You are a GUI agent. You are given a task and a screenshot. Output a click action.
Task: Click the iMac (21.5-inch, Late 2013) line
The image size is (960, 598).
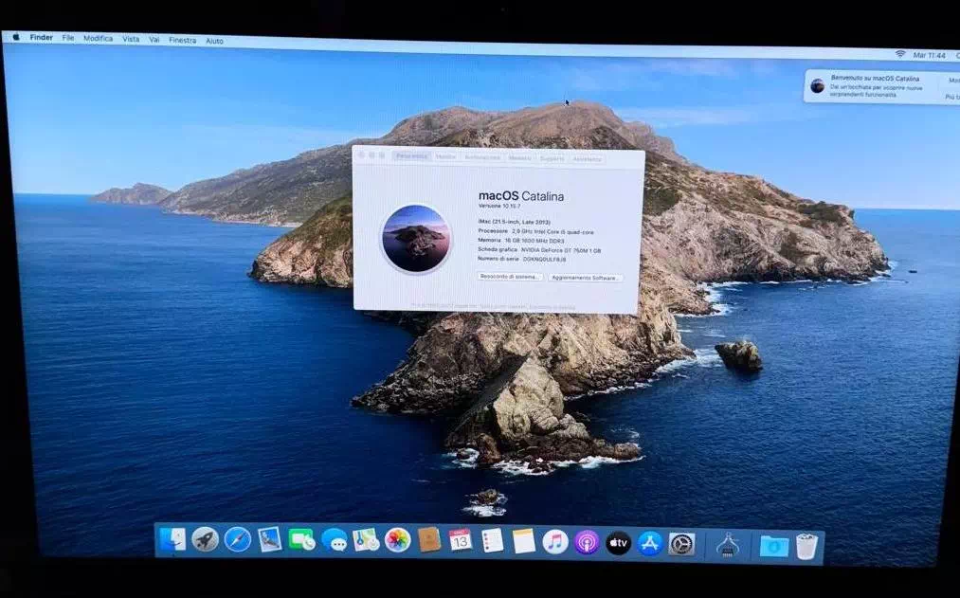click(x=515, y=222)
